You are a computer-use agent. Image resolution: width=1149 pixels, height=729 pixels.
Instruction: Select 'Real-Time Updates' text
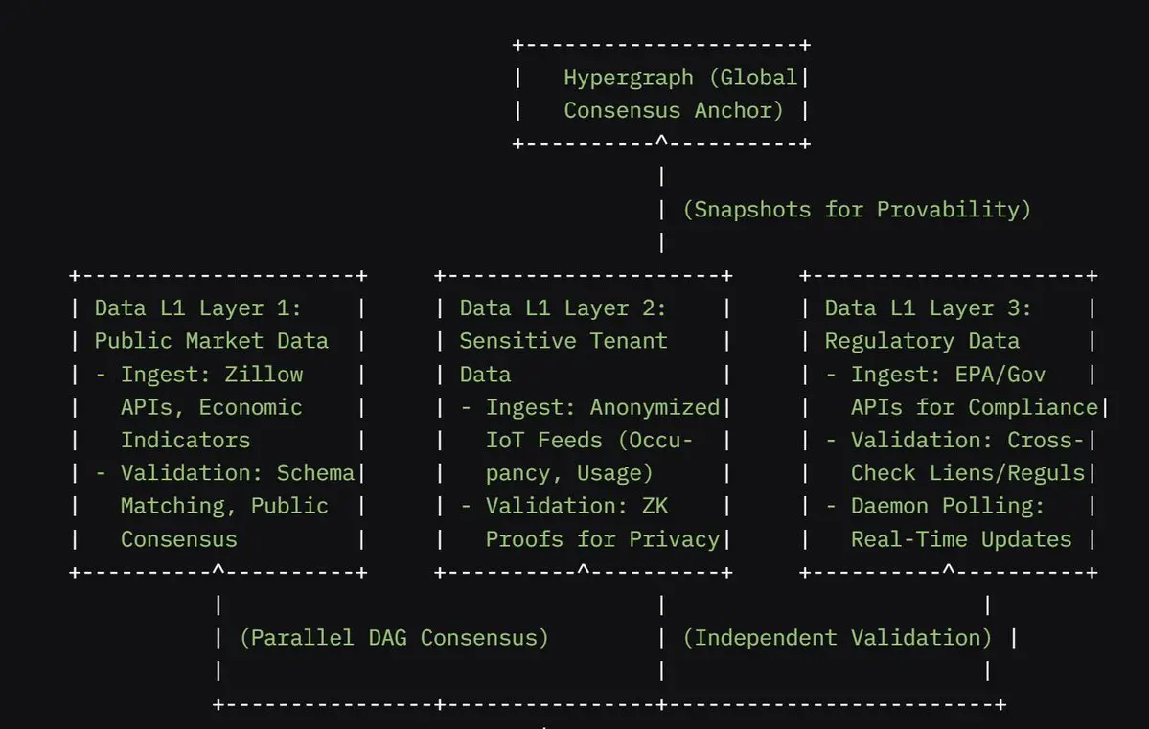point(960,539)
